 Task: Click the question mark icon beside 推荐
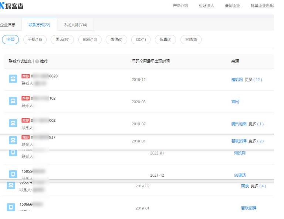37,61
